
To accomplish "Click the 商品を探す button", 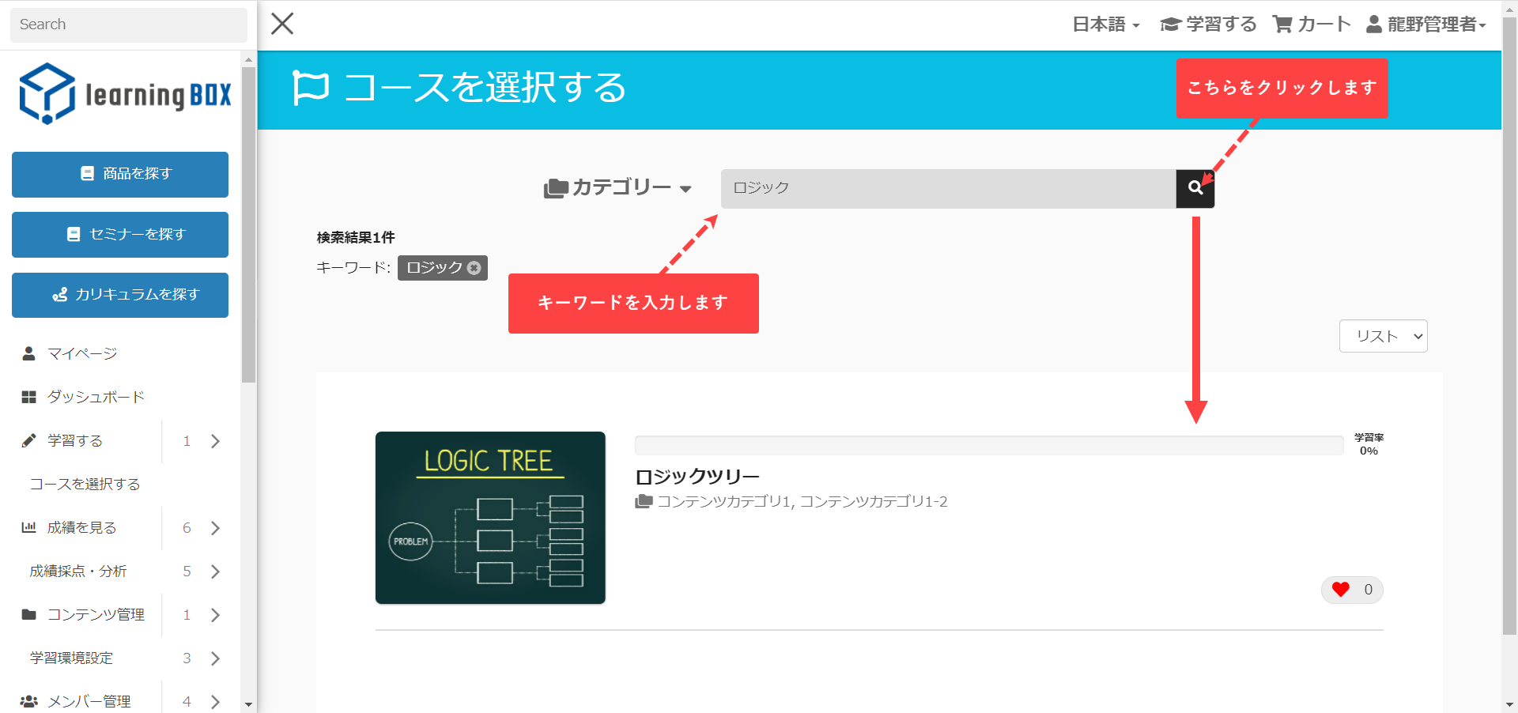I will pyautogui.click(x=120, y=174).
